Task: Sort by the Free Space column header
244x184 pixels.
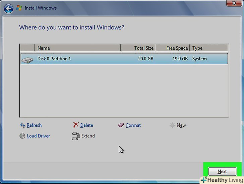Action: click(x=172, y=48)
